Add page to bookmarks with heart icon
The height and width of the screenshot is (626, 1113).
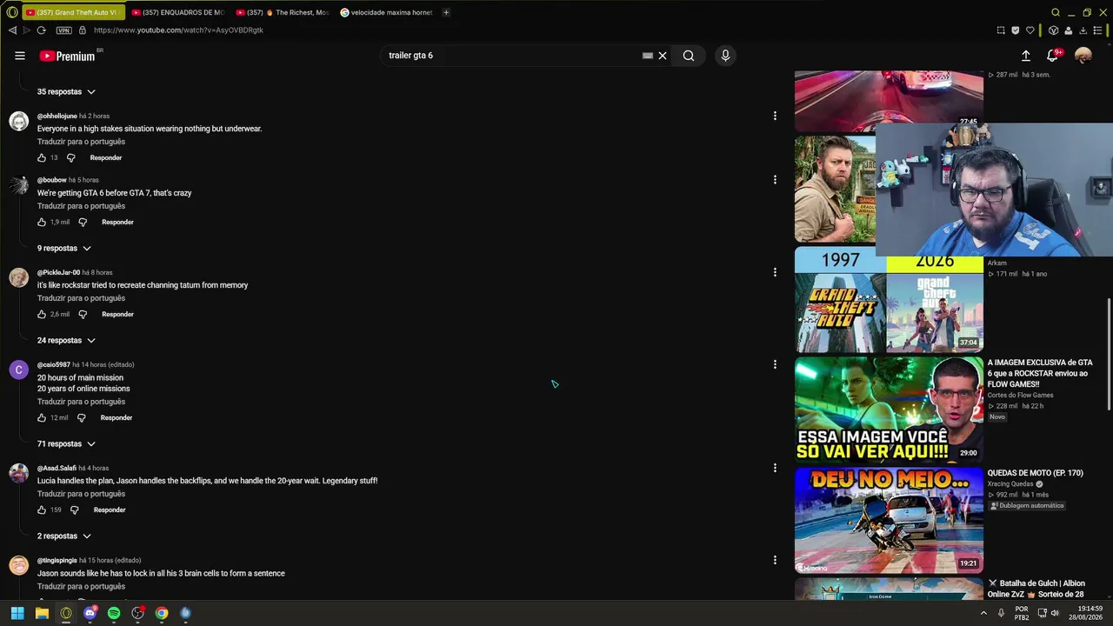[x=1030, y=30]
